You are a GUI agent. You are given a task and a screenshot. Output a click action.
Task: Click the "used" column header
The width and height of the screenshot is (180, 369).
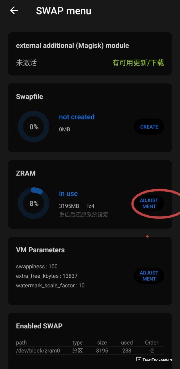click(127, 342)
